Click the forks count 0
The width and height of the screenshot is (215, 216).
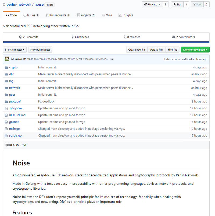(206, 4)
